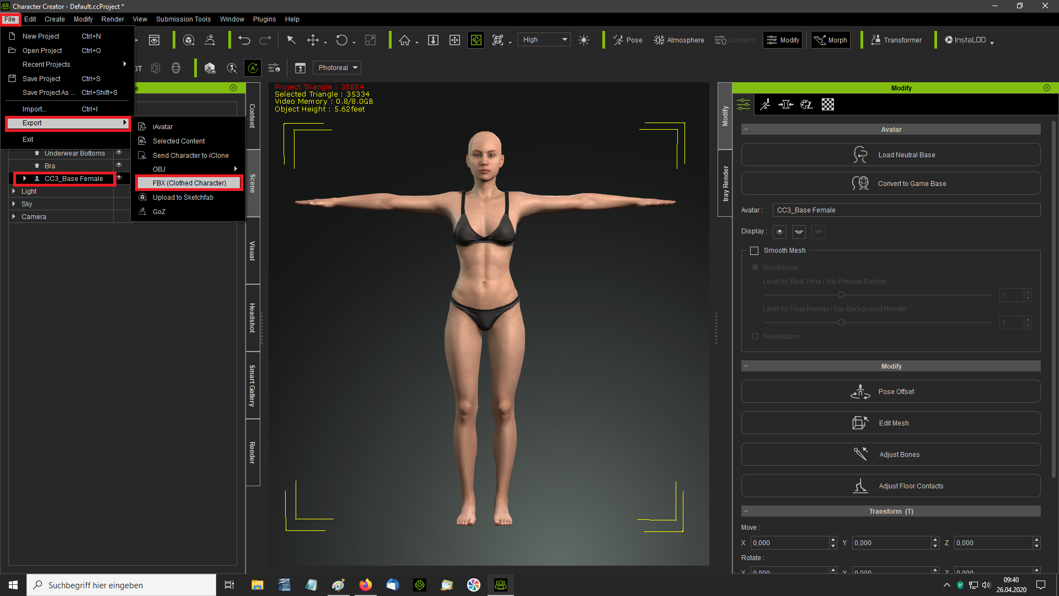Click the camera zoom vertical-arrows icon
The height and width of the screenshot is (596, 1059).
(434, 40)
